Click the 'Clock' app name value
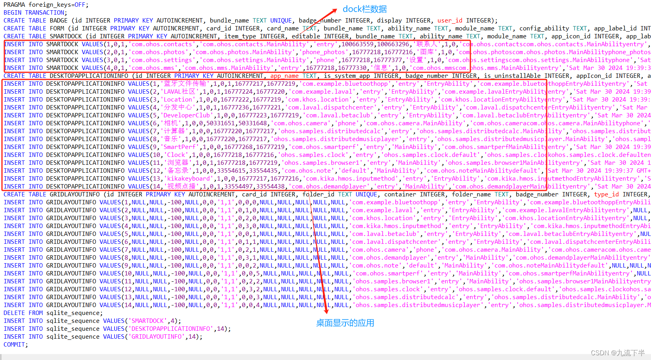 click(x=176, y=155)
